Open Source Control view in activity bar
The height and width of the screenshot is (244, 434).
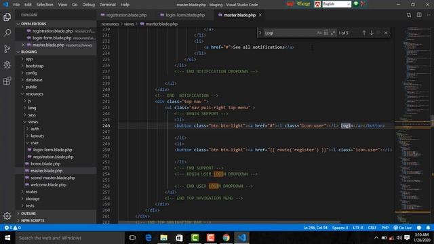tap(7, 49)
